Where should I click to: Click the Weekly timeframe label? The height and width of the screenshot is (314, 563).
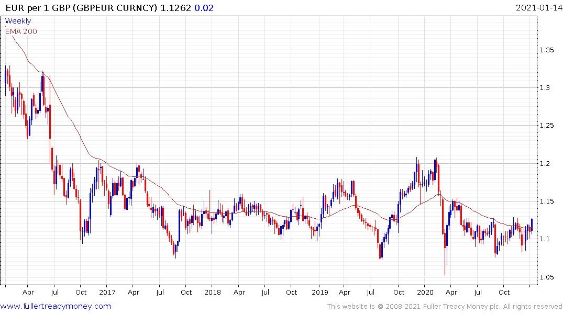tap(18, 21)
